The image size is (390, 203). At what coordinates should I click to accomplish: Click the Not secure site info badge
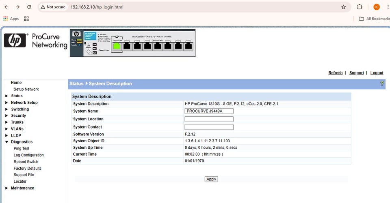52,7
